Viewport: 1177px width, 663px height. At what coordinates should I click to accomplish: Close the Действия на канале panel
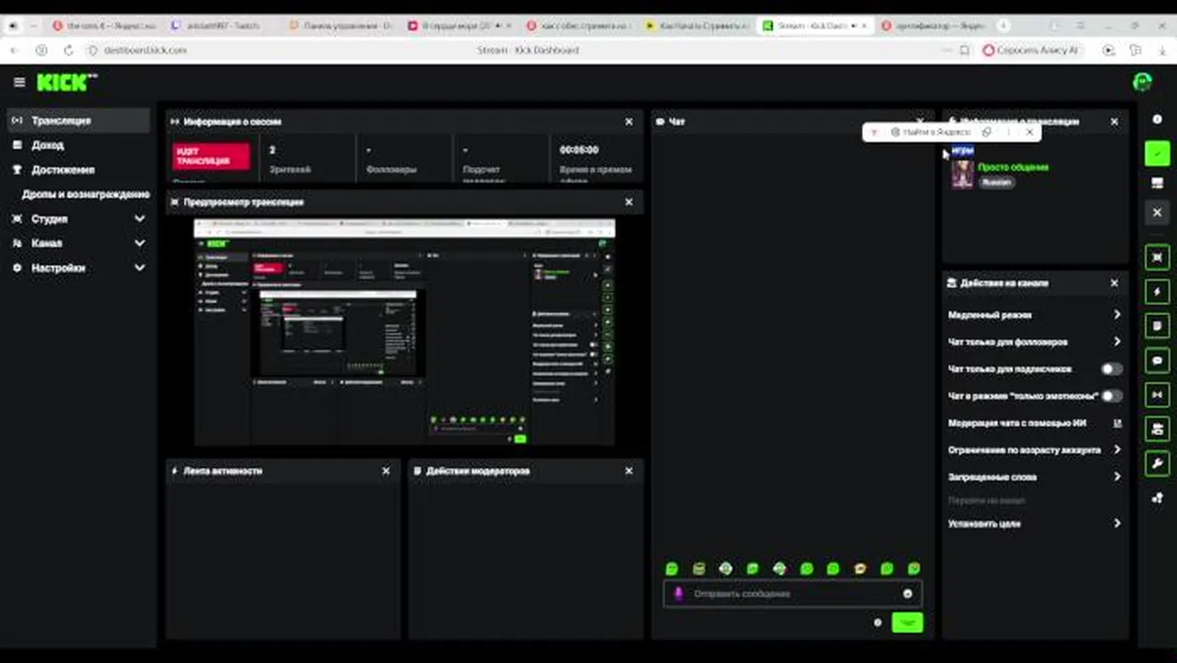coord(1114,283)
